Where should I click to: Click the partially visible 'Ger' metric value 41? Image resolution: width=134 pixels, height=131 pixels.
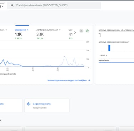tap(70, 34)
